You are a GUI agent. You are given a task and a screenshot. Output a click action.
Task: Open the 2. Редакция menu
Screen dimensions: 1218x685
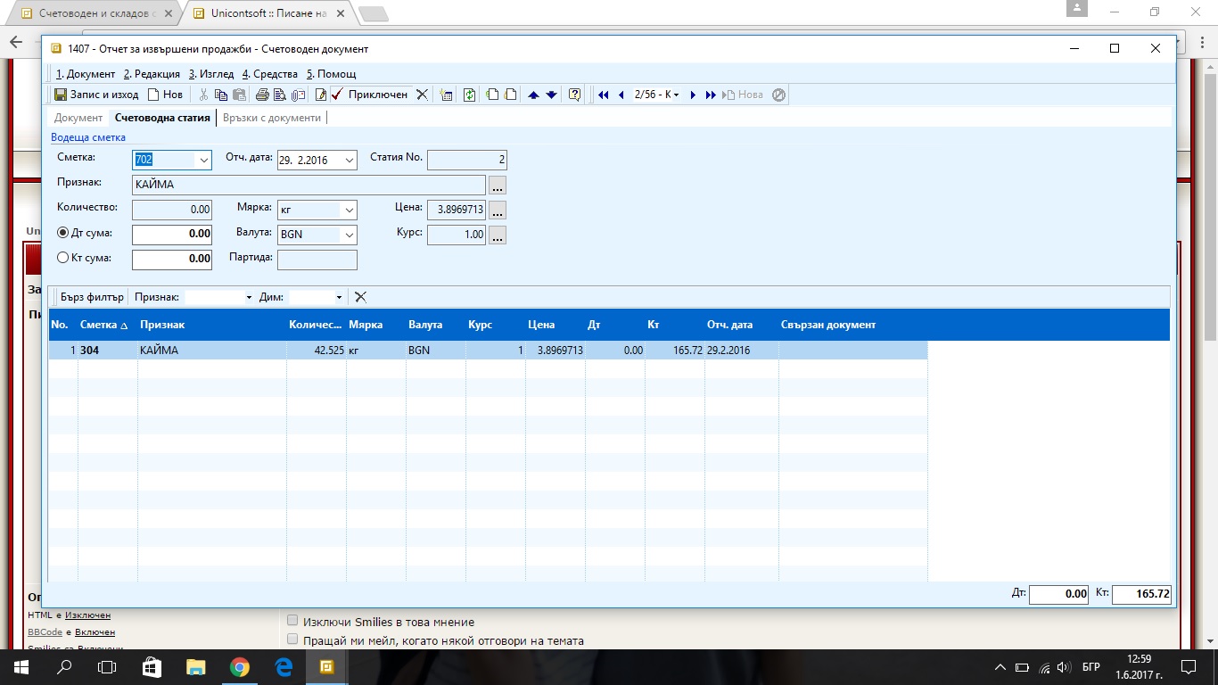coord(152,74)
